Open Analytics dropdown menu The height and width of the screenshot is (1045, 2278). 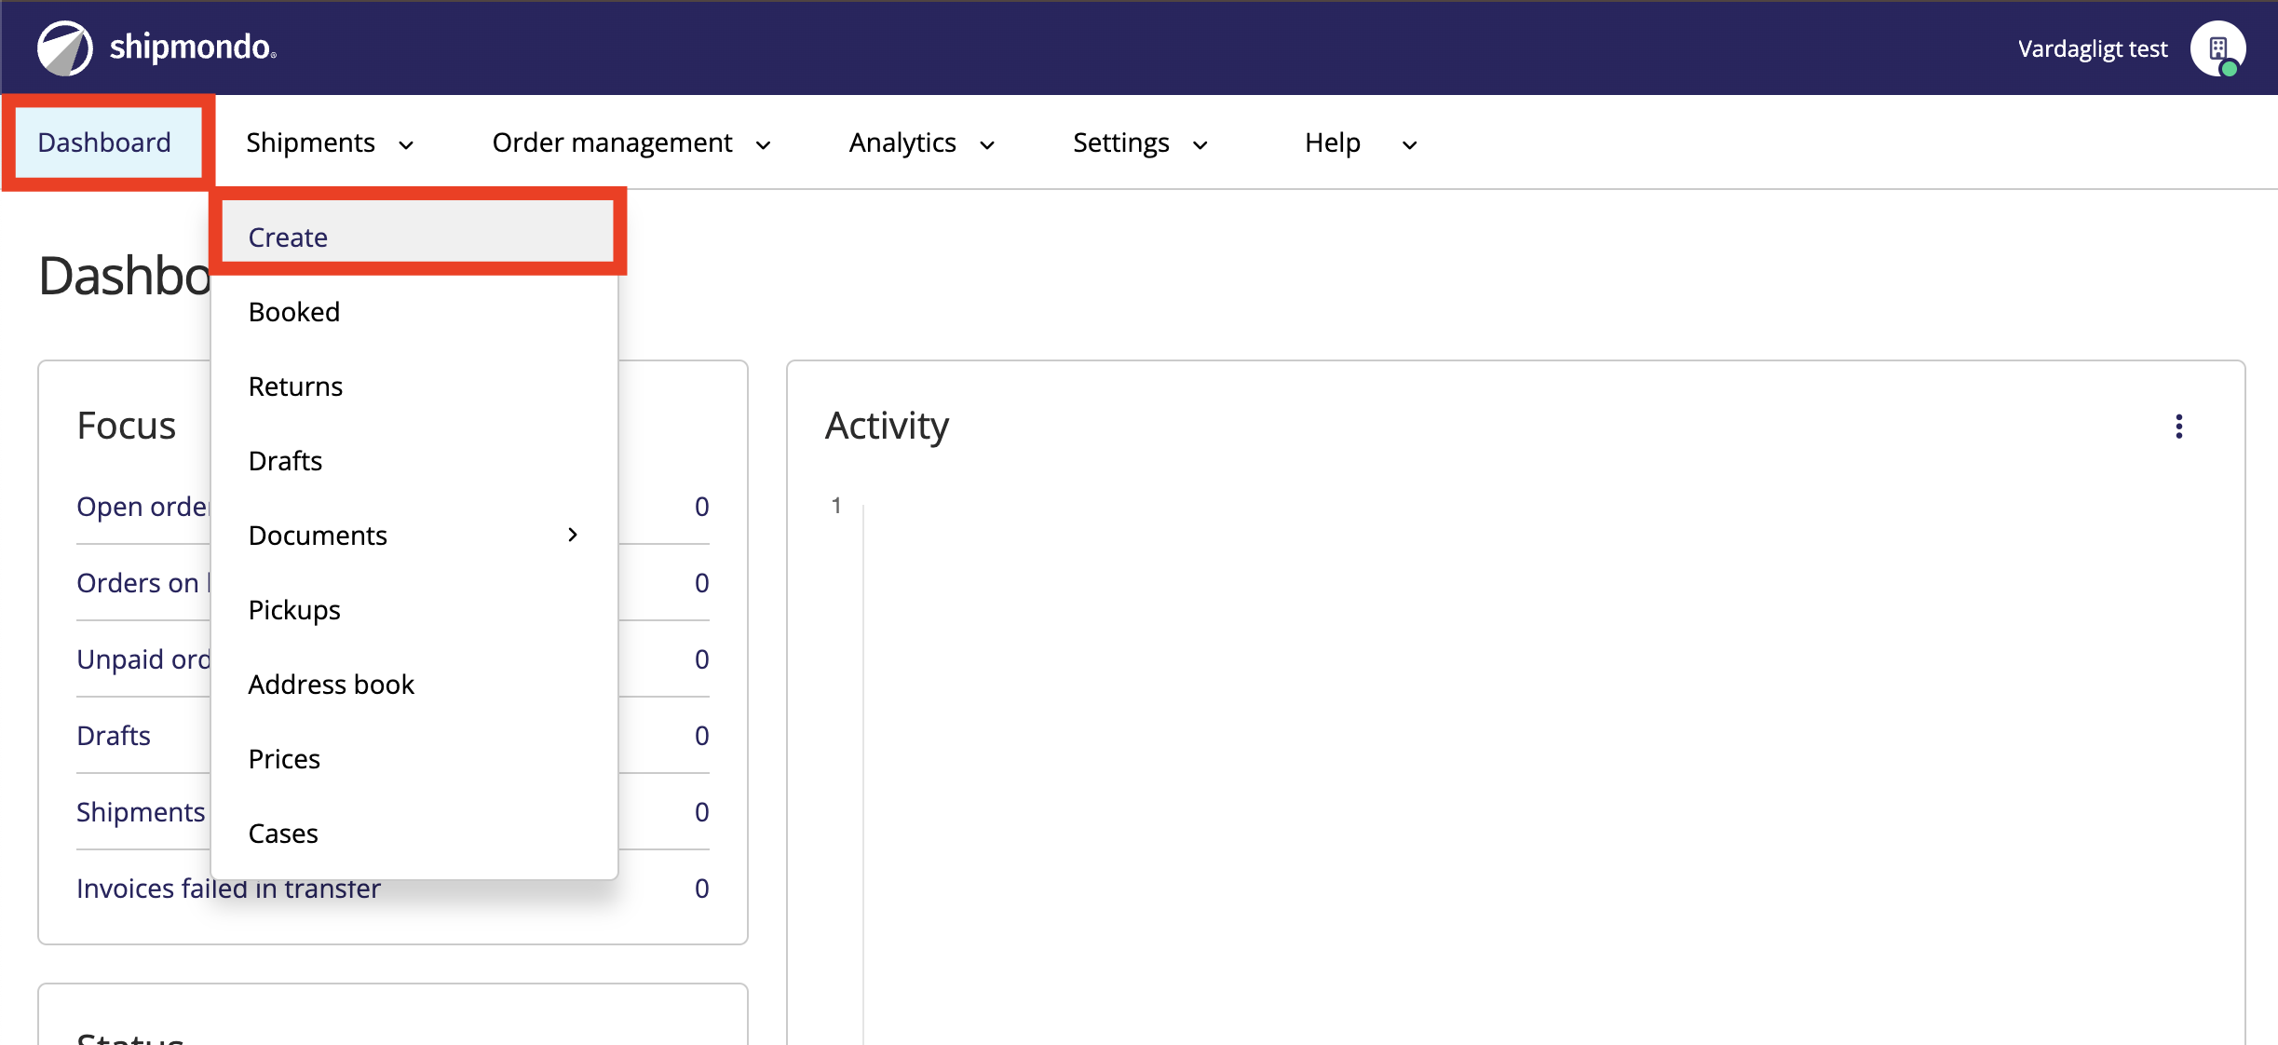pos(921,143)
